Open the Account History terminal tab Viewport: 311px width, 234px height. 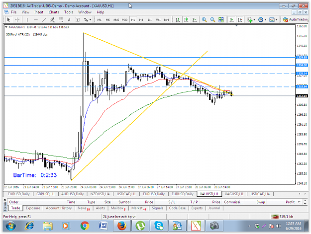59,208
